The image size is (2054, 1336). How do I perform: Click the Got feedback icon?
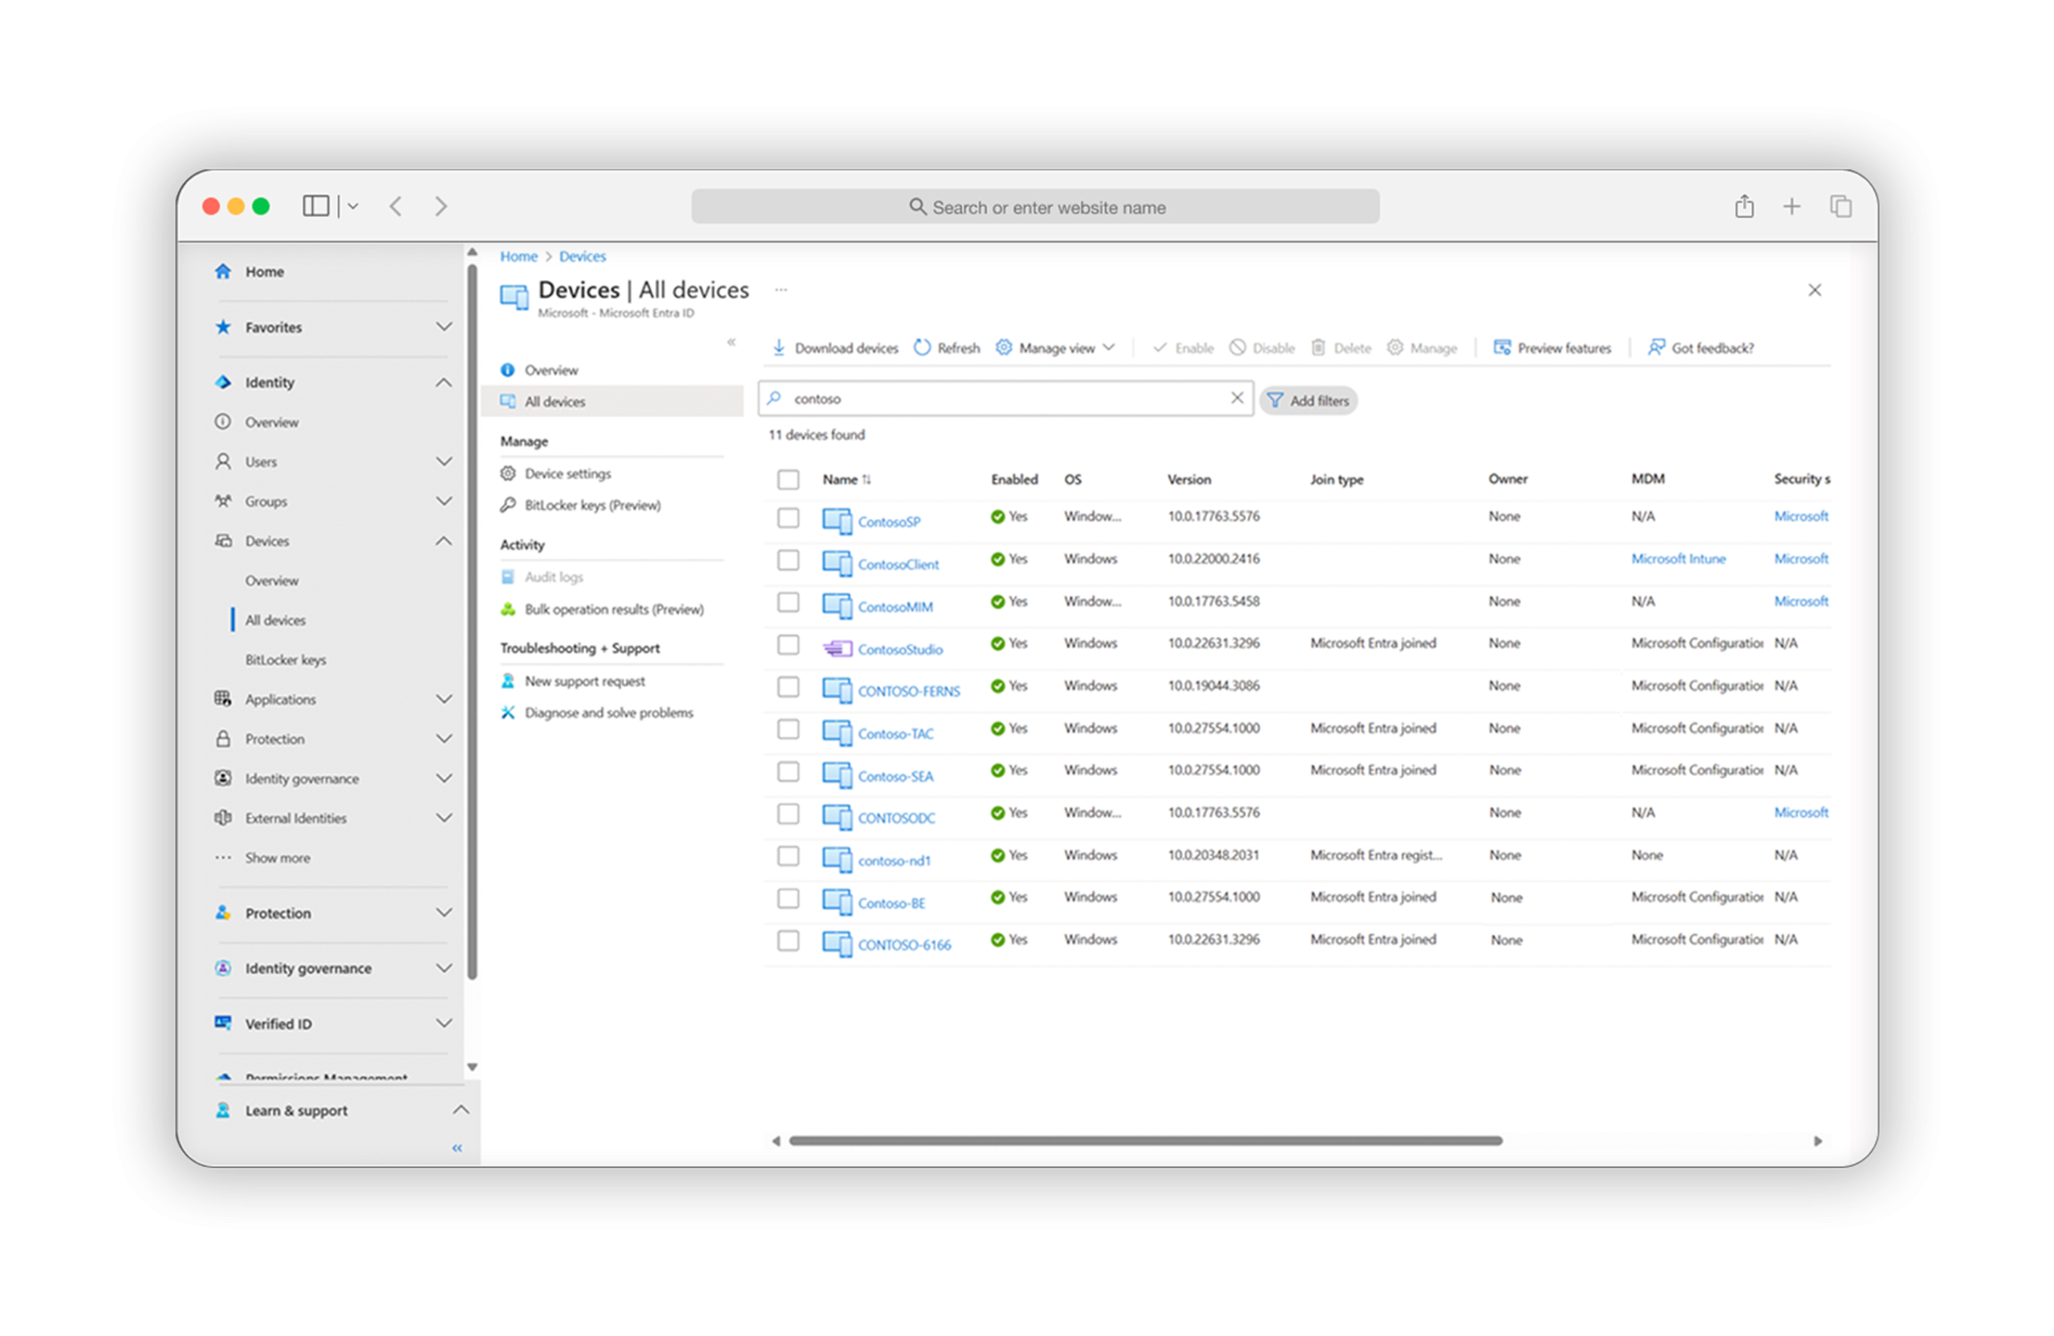click(1655, 347)
